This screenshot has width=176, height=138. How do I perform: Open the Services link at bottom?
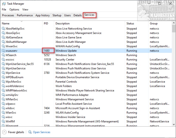coord(42,132)
